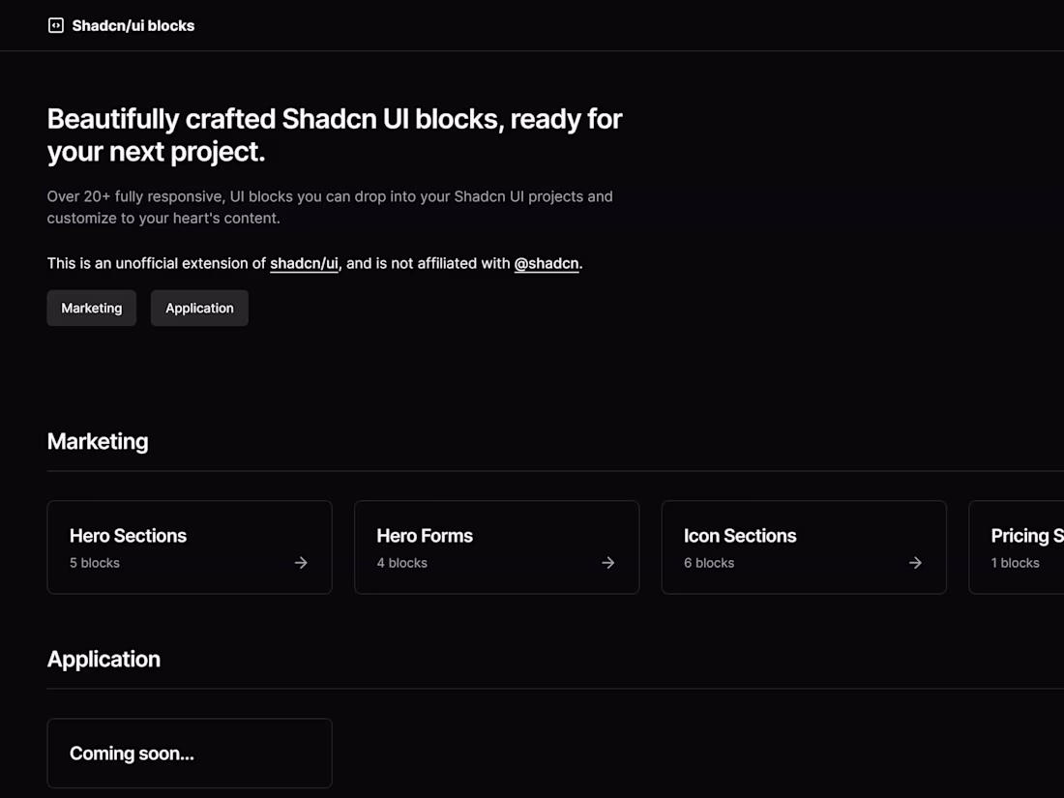Select the Application filter button
1064x798 pixels.
(199, 308)
